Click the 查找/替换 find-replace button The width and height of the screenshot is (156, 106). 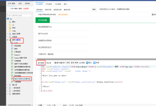pyautogui.click(x=75, y=63)
